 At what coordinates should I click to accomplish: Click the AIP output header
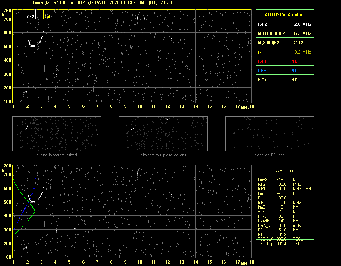pos(285,171)
